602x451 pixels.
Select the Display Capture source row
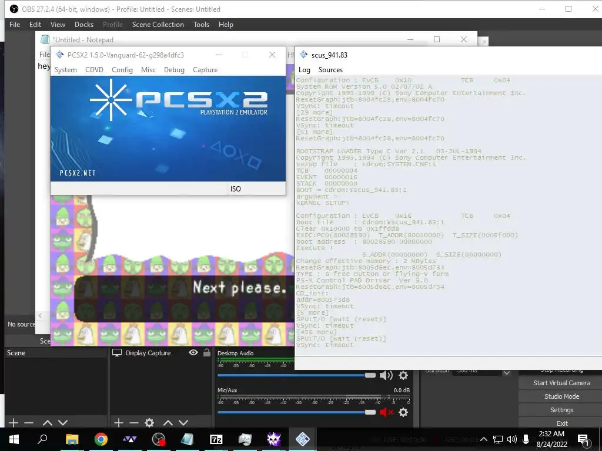pyautogui.click(x=160, y=353)
